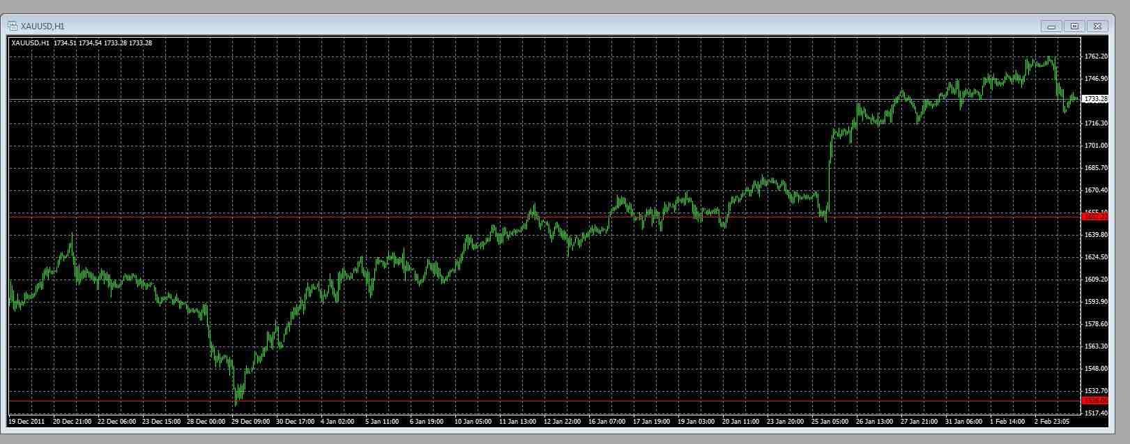Image resolution: width=1130 pixels, height=444 pixels.
Task: Click the 1701.00 price scale label
Action: point(1096,146)
